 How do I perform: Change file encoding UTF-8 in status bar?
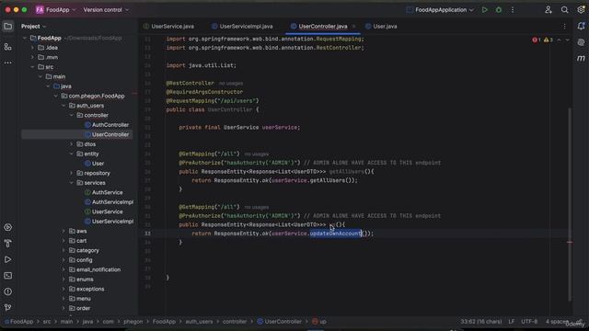click(529, 322)
